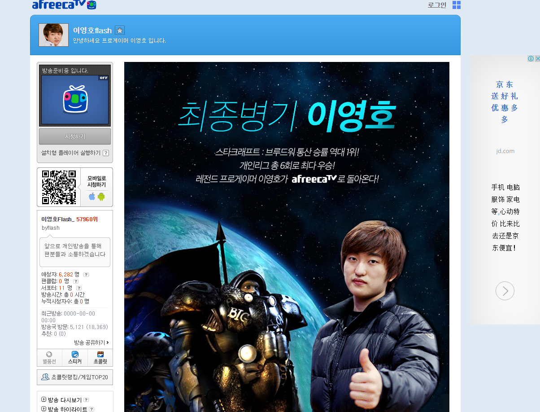The image size is (540, 412).
Task: Open 초콜릿랭킹/게임TOP20 button
Action: (x=75, y=377)
